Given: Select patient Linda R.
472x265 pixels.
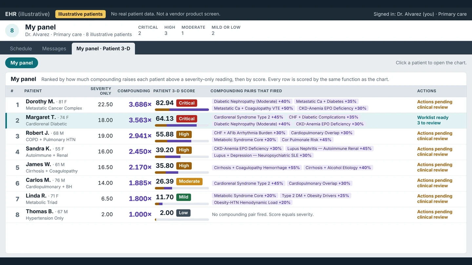Looking at the screenshot, I should click(236, 199).
